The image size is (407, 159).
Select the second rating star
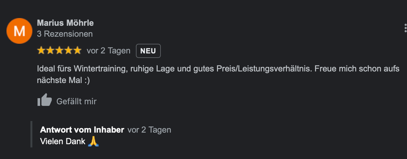click(x=50, y=51)
